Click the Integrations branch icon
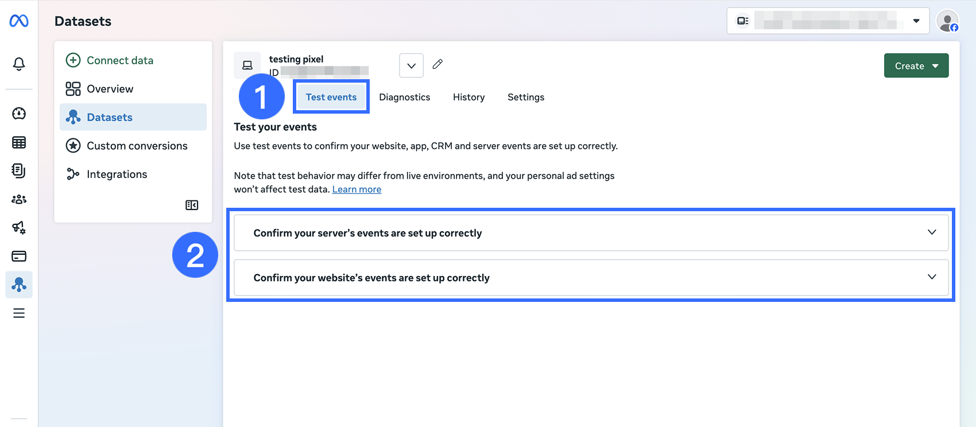Screen dimensions: 976x427 73,174
